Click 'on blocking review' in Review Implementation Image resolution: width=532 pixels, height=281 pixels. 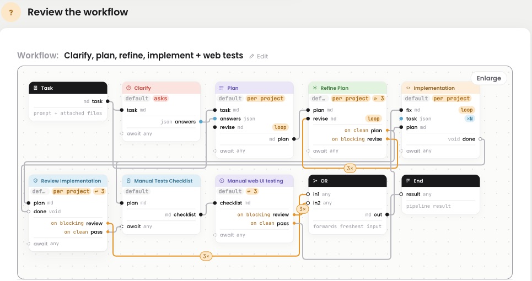point(77,223)
